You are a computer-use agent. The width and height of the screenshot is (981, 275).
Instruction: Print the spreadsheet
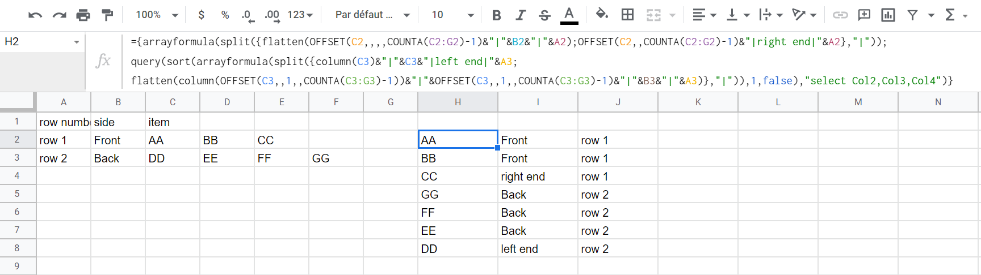pyautogui.click(x=83, y=15)
